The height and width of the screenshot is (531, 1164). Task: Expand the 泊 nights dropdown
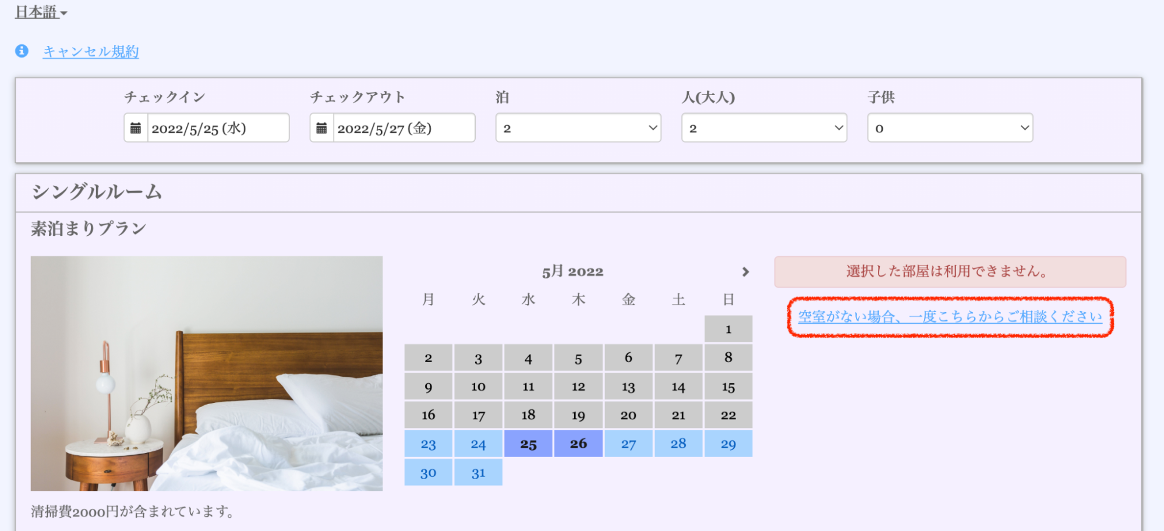pyautogui.click(x=578, y=128)
